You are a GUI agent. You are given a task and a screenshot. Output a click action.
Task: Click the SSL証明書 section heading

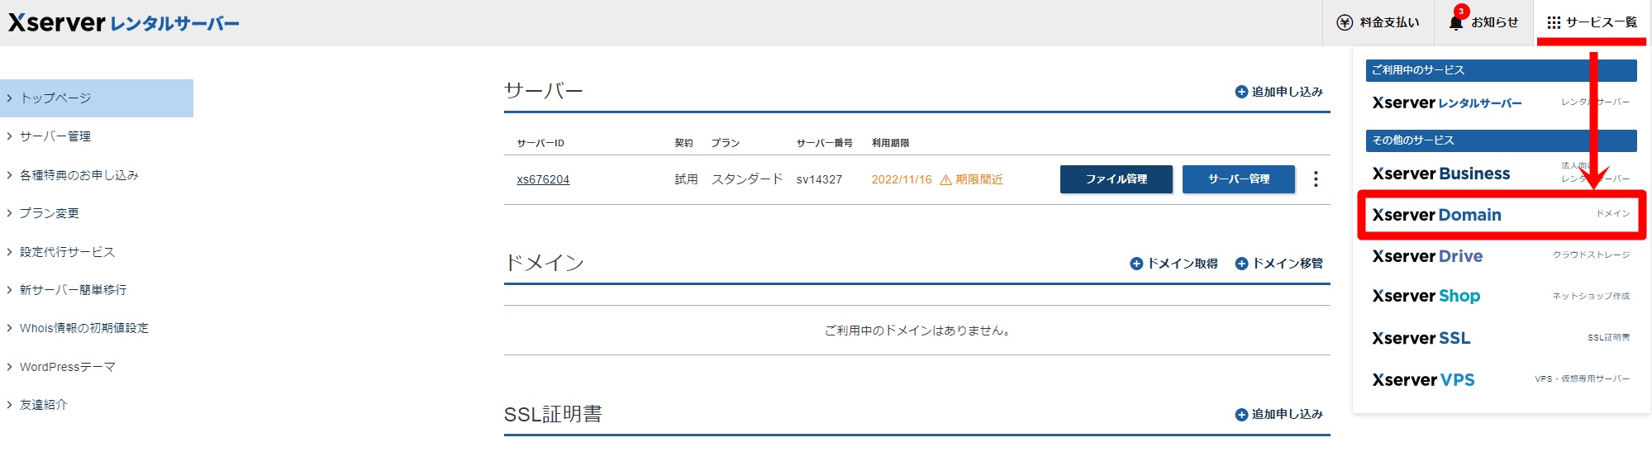click(553, 415)
